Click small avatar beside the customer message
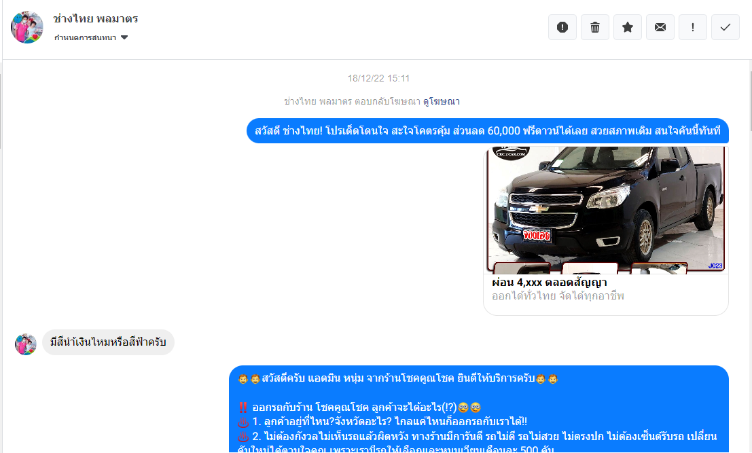 tap(26, 344)
